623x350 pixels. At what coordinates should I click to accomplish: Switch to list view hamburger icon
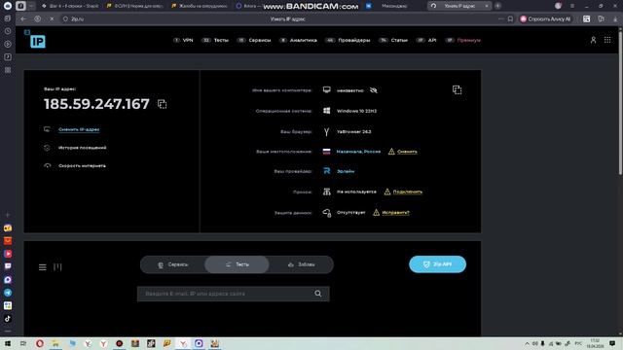[43, 267]
